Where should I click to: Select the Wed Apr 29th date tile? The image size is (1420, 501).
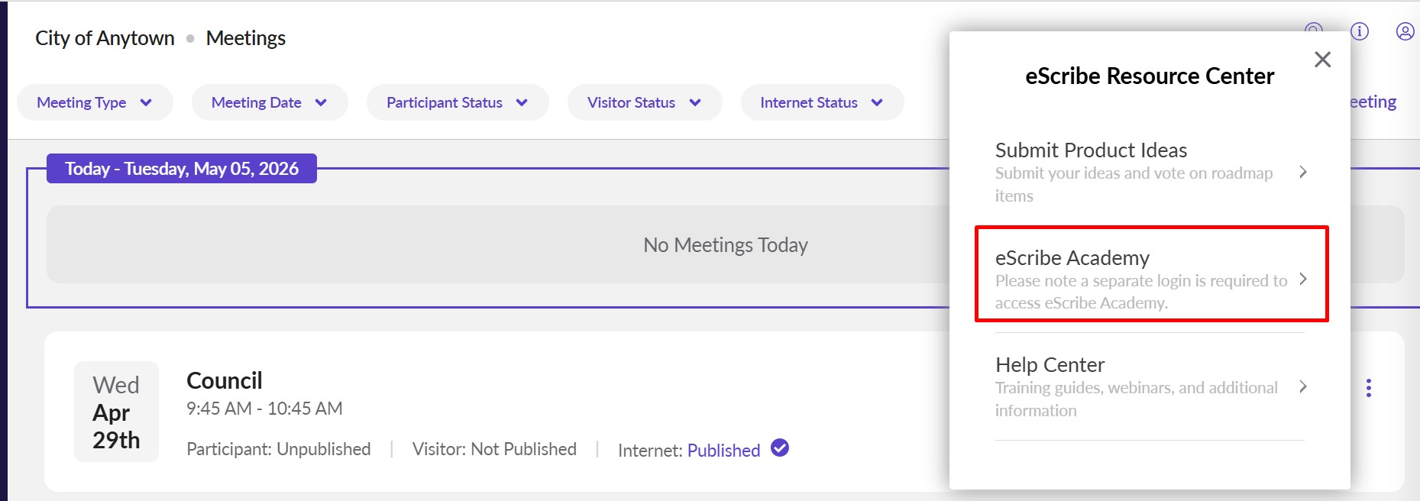coord(116,412)
